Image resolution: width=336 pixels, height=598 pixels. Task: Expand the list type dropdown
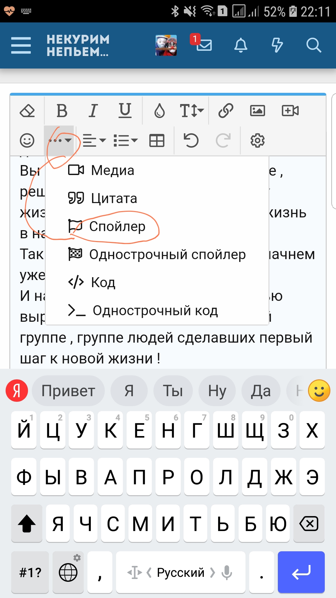125,140
